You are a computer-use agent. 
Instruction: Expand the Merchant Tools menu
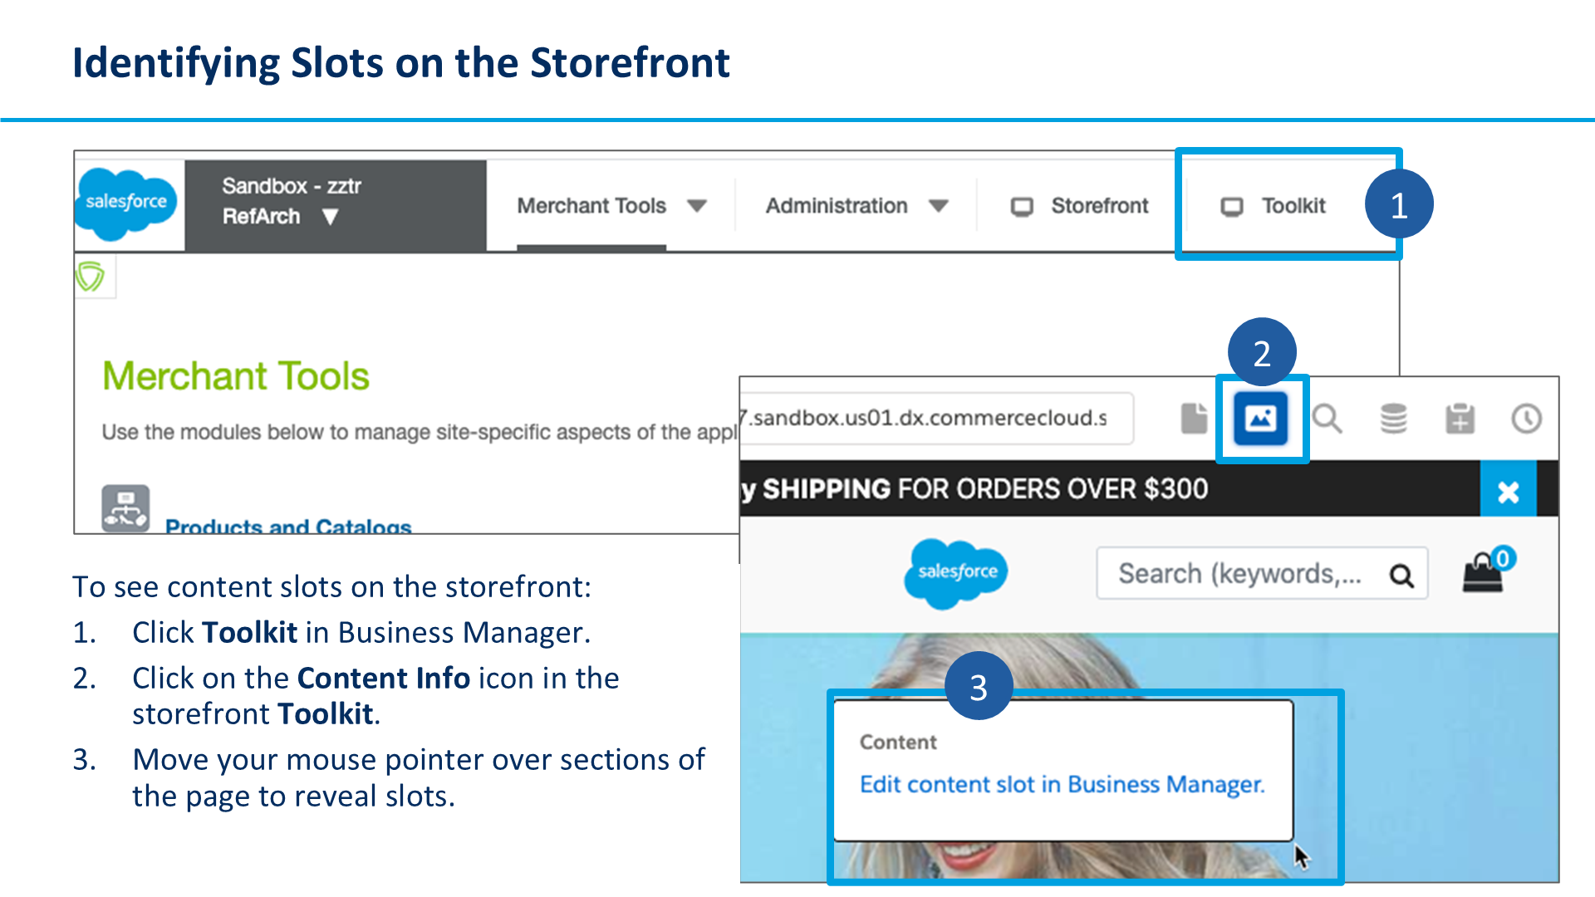pyautogui.click(x=611, y=206)
